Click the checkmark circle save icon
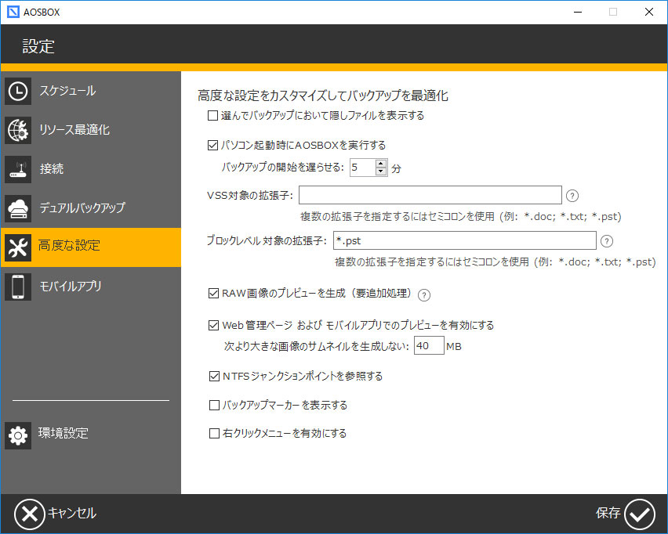668x534 pixels. coord(640,514)
